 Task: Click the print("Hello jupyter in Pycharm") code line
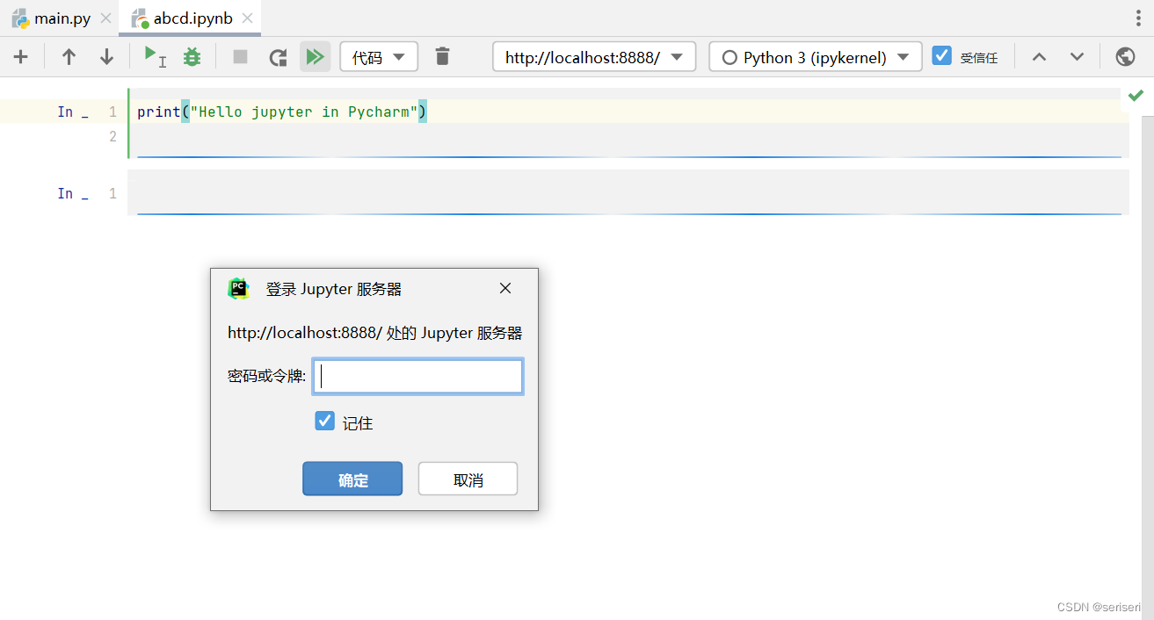pyautogui.click(x=281, y=112)
